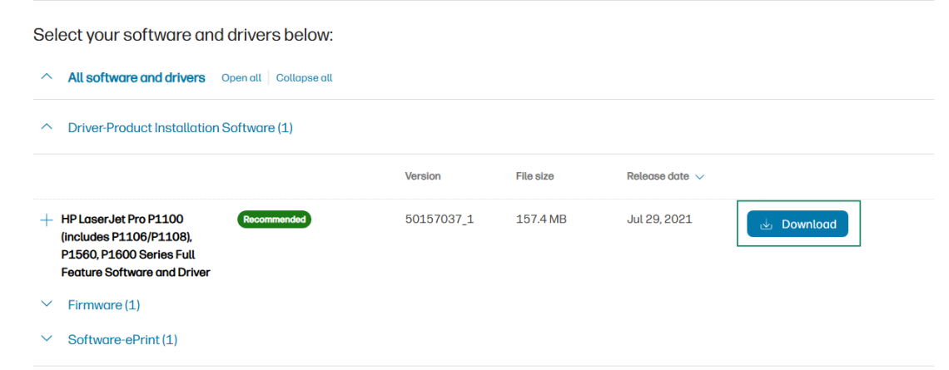The width and height of the screenshot is (949, 370).
Task: Select the HP LaserJet Pro P1100 driver title
Action: (136, 245)
